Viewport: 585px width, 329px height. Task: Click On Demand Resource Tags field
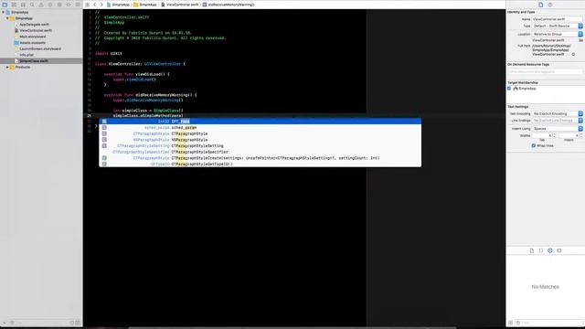[x=545, y=71]
